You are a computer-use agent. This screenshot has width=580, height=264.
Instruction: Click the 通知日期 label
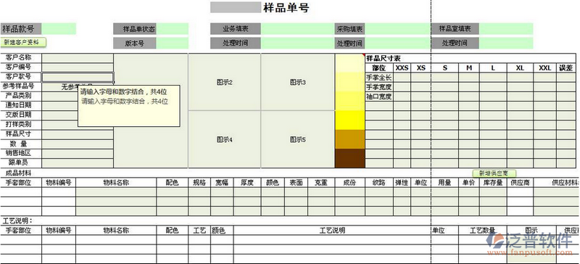coord(19,105)
